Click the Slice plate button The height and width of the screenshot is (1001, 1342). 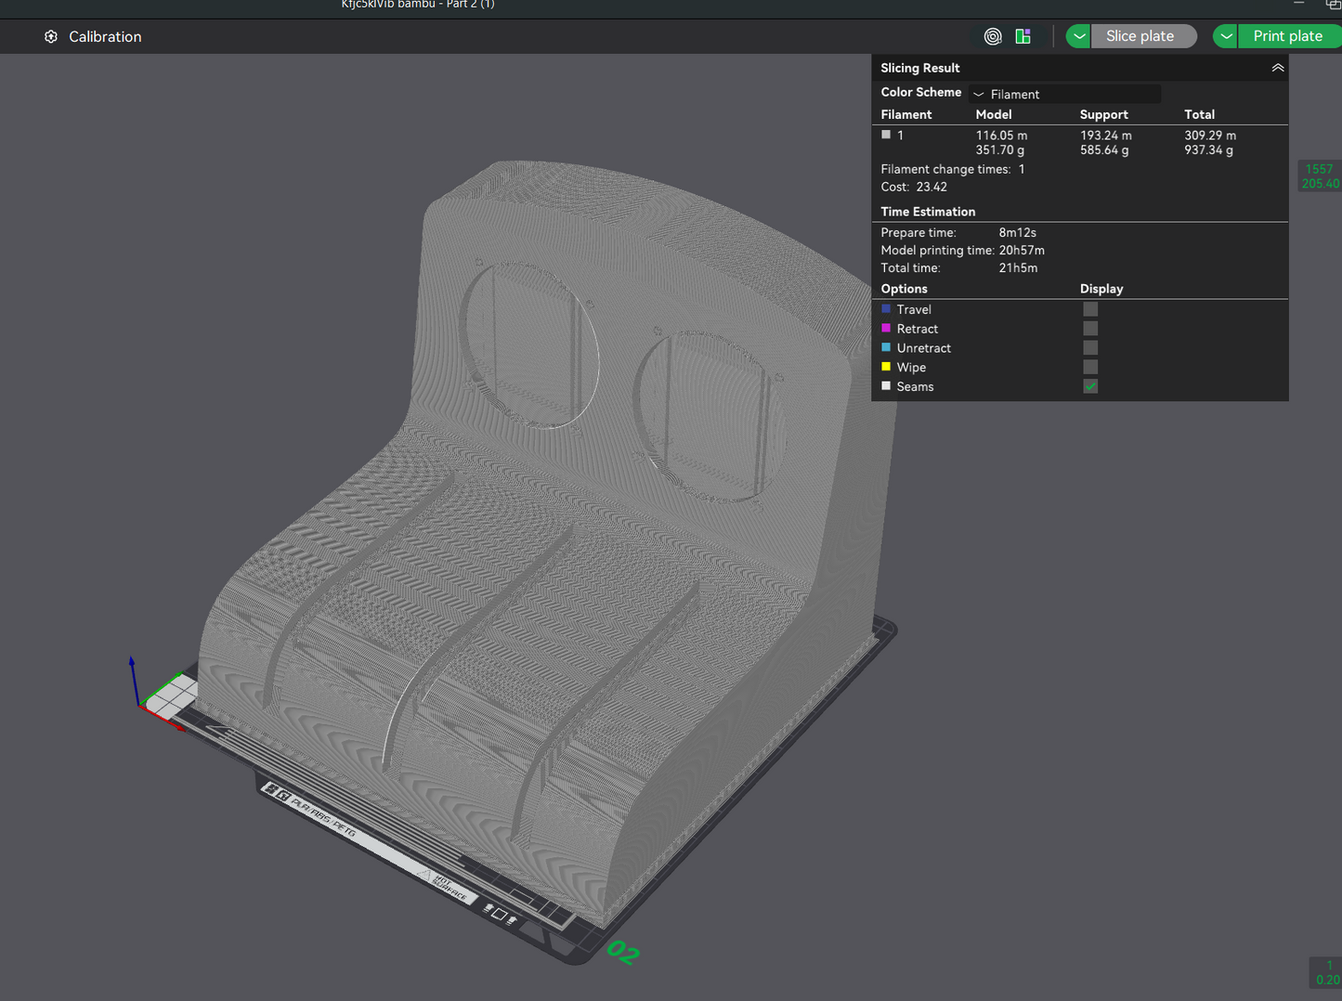[1143, 36]
